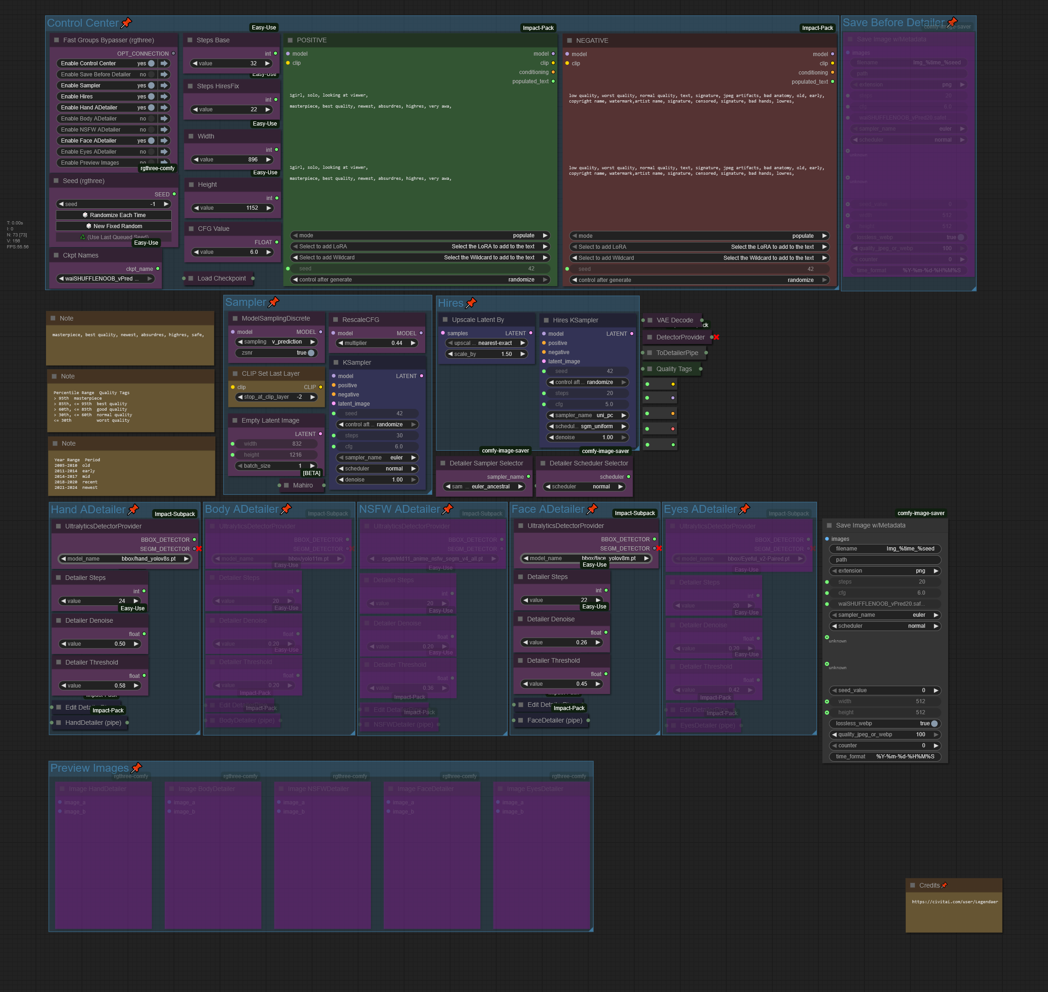The width and height of the screenshot is (1048, 992).
Task: Click the pin icon beside Eyes ADetailer title
Action: [x=745, y=509]
